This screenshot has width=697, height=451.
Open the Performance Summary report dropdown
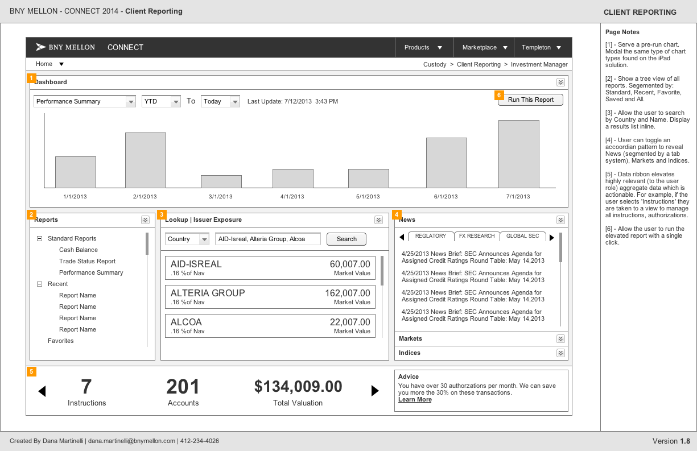click(x=85, y=101)
